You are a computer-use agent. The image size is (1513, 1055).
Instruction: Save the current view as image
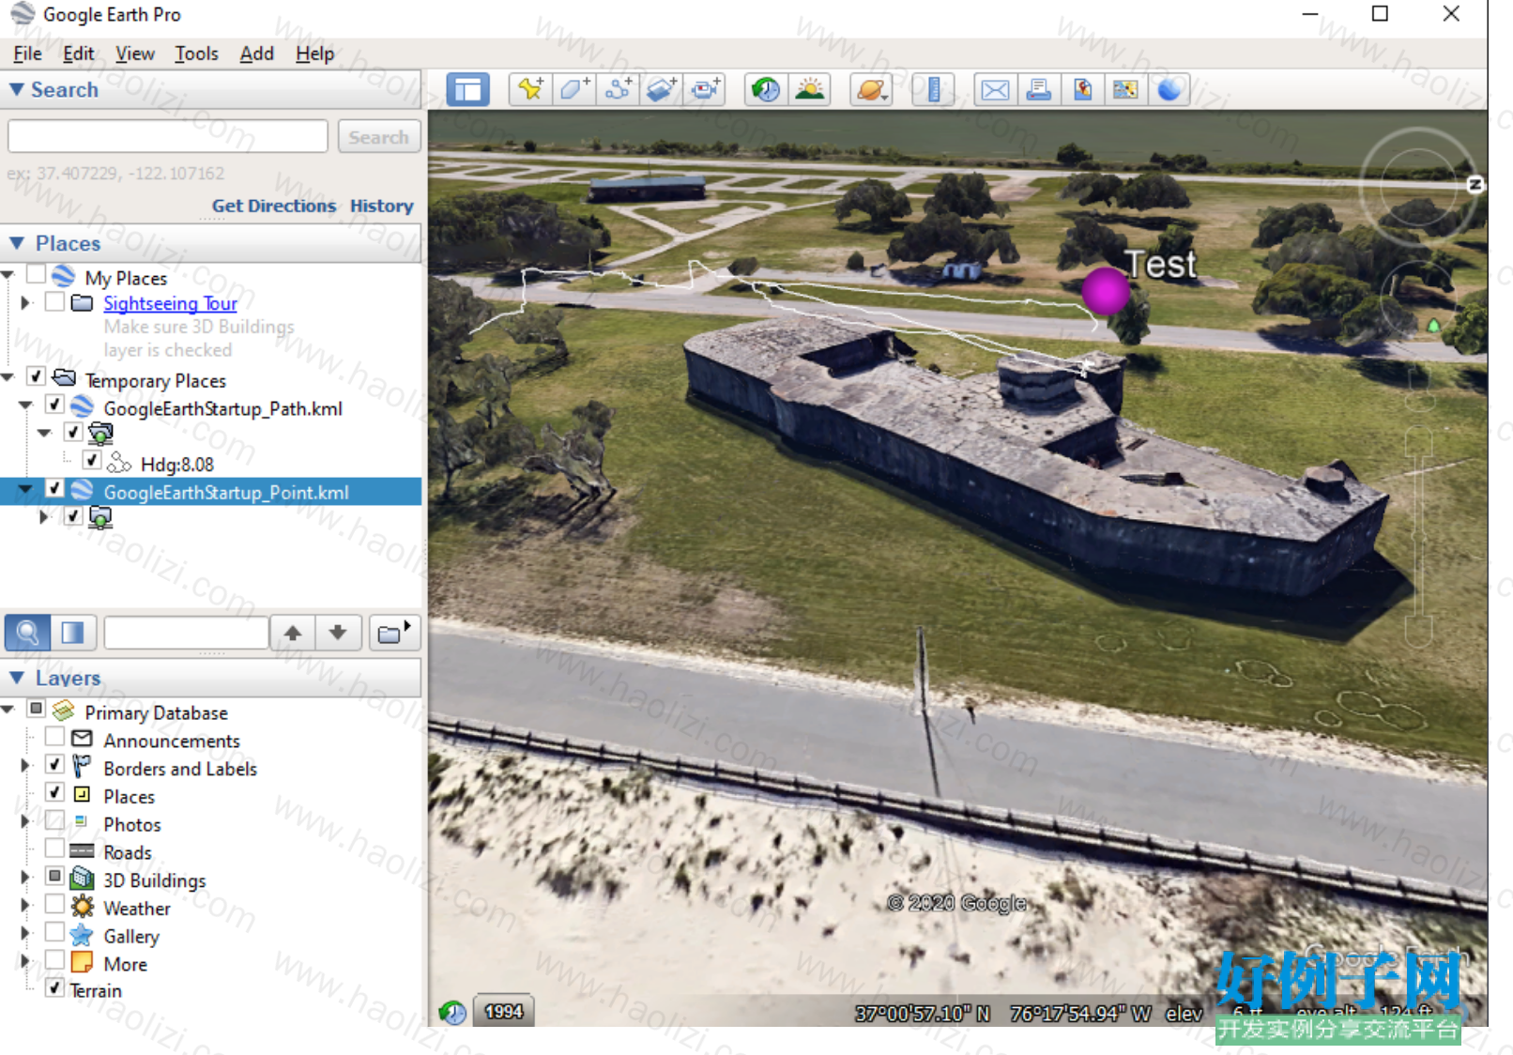tap(1082, 90)
